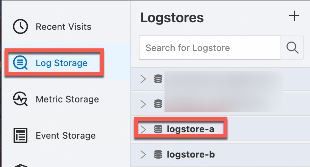The height and width of the screenshot is (167, 310).
Task: Select logstore-b from the list
Action: click(x=191, y=155)
